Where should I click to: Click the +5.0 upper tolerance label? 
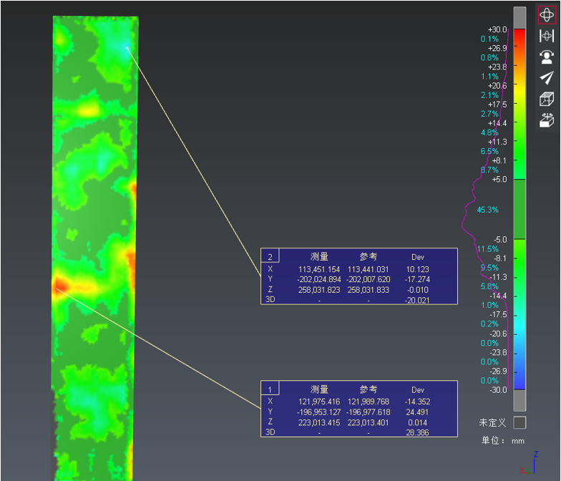[x=499, y=179]
